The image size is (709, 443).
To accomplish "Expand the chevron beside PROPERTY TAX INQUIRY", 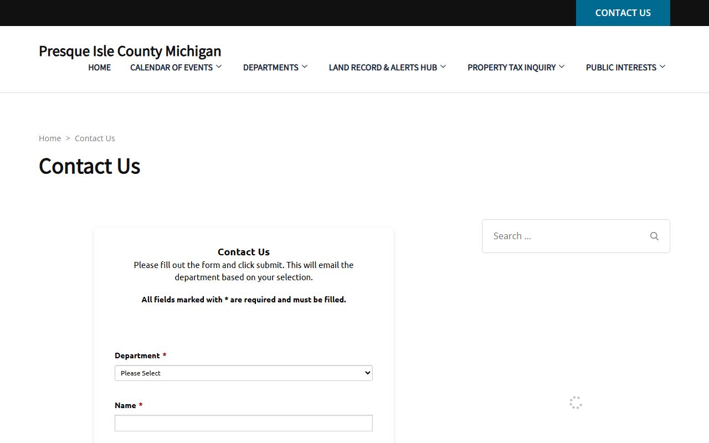I will click(x=562, y=67).
